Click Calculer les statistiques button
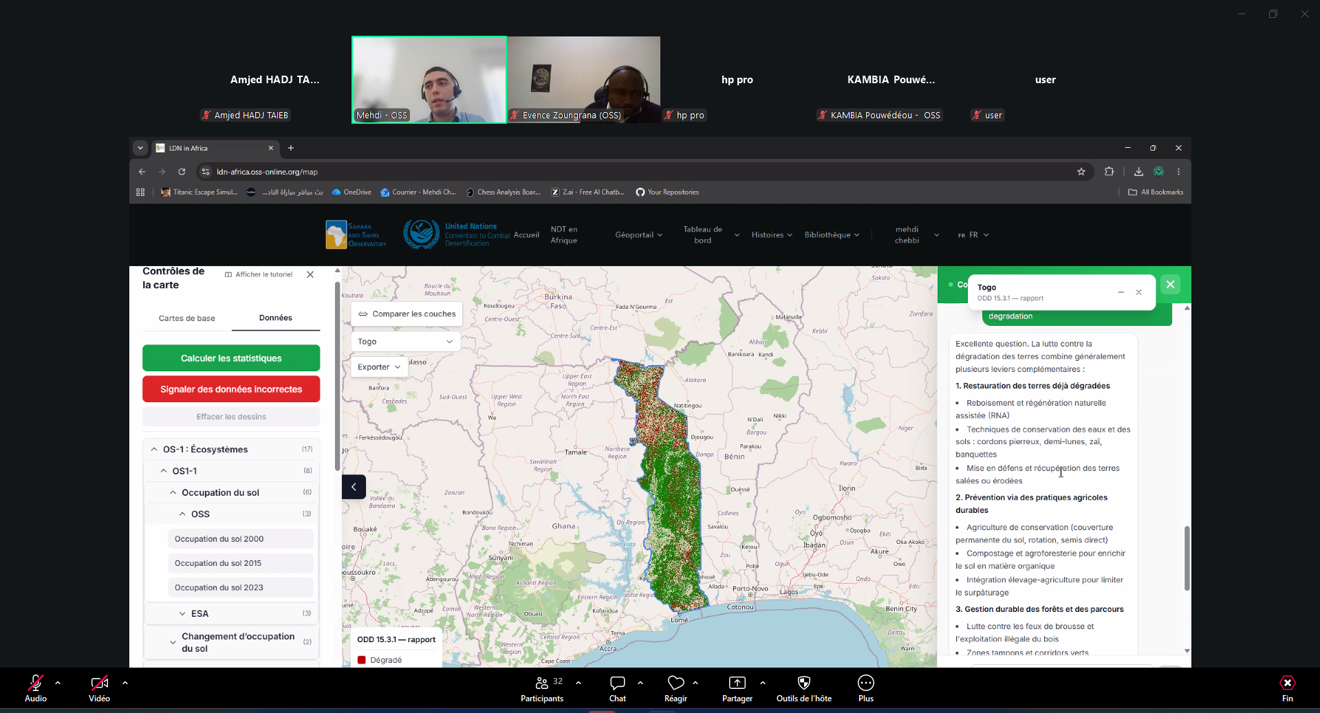 [231, 358]
